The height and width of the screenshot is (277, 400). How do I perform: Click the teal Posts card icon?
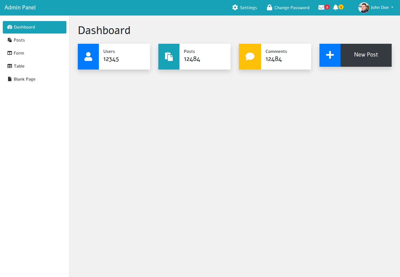click(169, 57)
